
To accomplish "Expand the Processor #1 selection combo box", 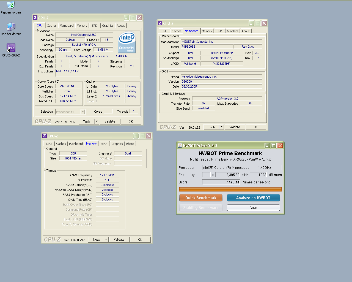I will 82,112.
